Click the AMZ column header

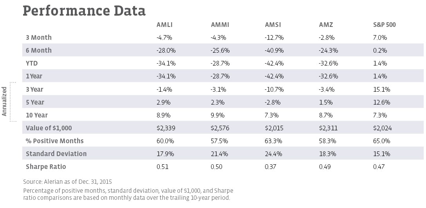326,25
